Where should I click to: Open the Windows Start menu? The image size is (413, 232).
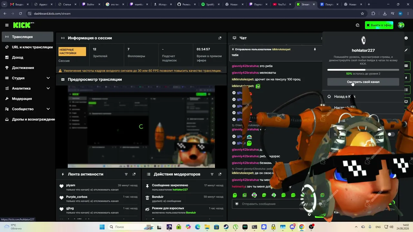[x=102, y=227]
